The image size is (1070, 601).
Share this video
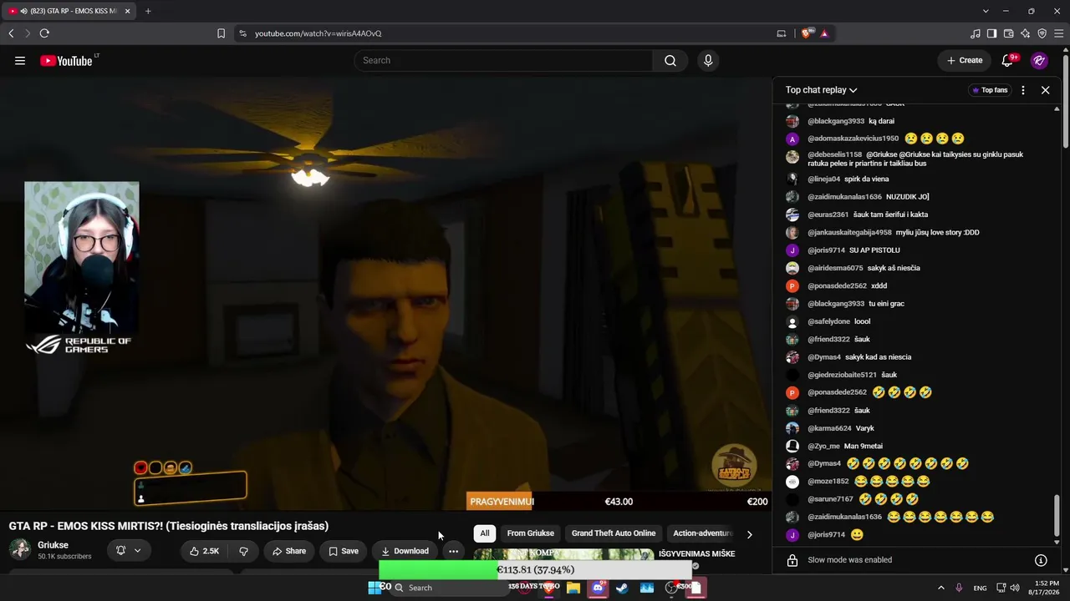point(289,551)
